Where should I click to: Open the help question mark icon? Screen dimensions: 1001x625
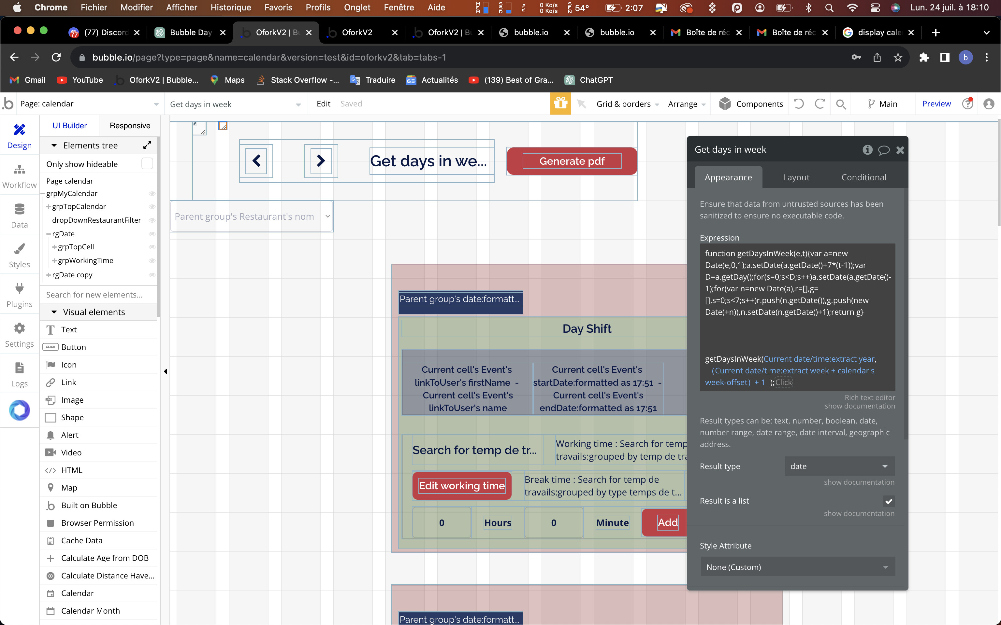967,104
